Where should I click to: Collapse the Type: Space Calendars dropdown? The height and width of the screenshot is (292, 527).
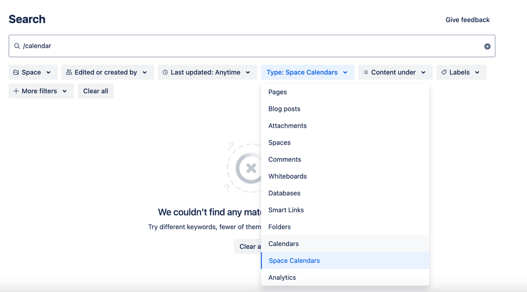point(308,72)
